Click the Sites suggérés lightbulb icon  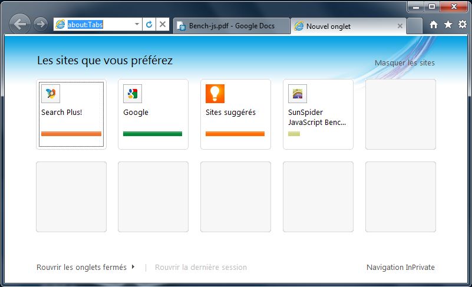click(215, 94)
